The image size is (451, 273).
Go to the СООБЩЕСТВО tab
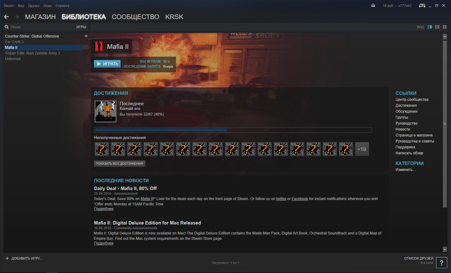click(136, 17)
